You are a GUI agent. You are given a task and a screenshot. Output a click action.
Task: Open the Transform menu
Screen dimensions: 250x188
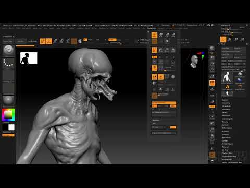(152, 28)
